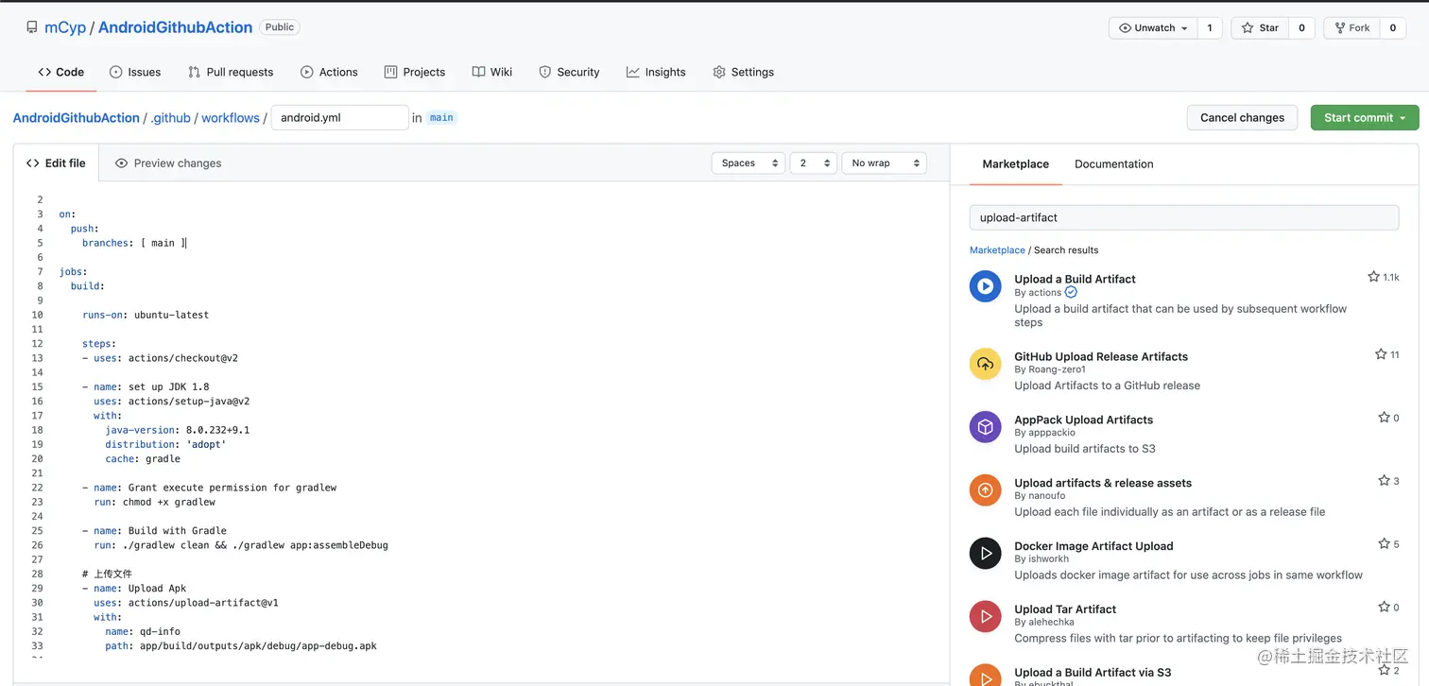
Task: Click the AppPack Upload Artifacts cube icon
Action: click(x=985, y=426)
